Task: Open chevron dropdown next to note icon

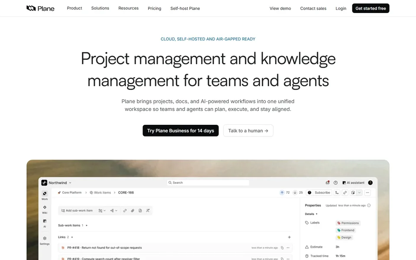Action: (359, 192)
